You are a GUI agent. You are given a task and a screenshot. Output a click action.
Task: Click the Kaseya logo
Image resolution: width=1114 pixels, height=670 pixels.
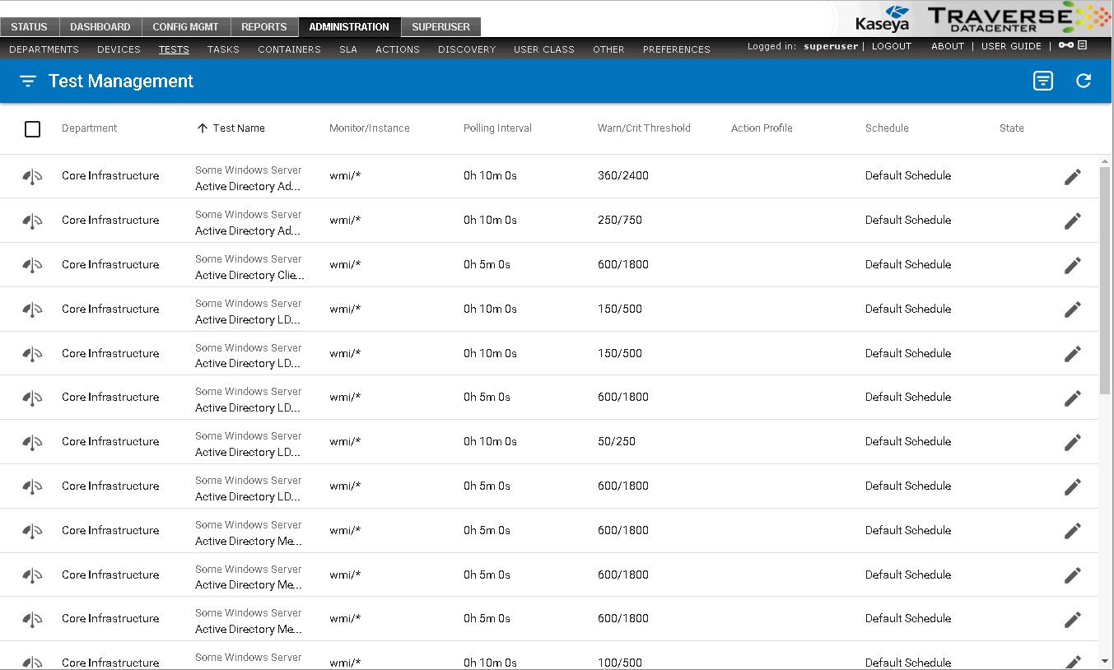[x=882, y=18]
